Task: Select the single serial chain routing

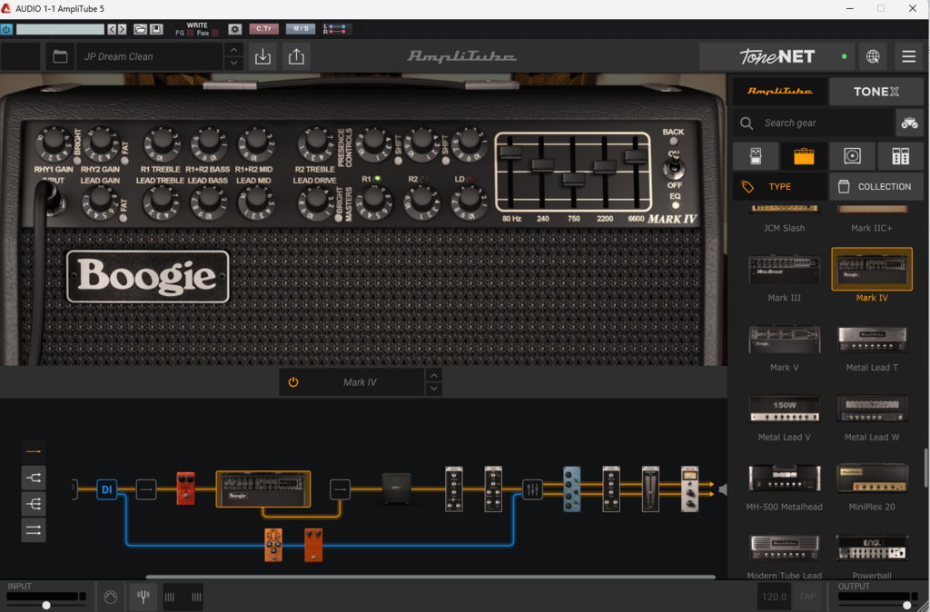Action: pyautogui.click(x=34, y=451)
